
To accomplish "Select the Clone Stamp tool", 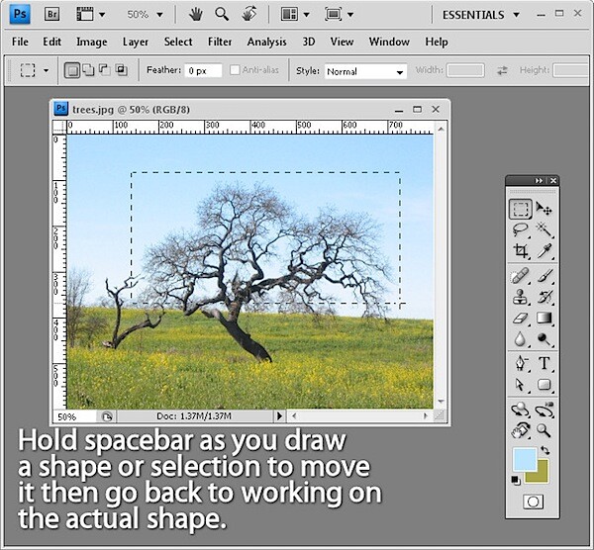I will (x=520, y=297).
